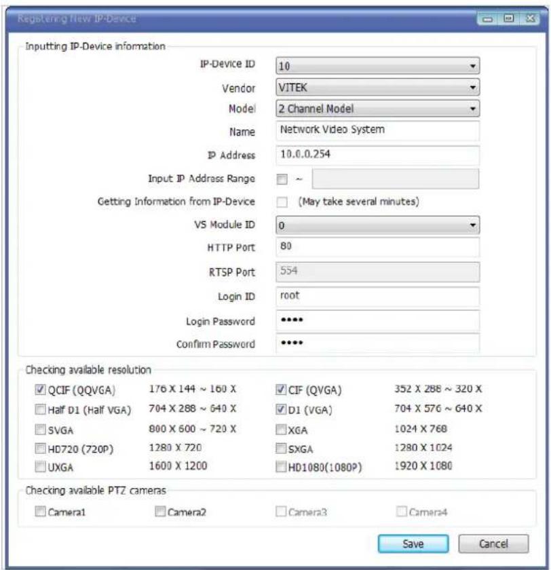This screenshot has height=570, width=551.
Task: Enable the HD720 (720P) checkbox
Action: click(40, 449)
